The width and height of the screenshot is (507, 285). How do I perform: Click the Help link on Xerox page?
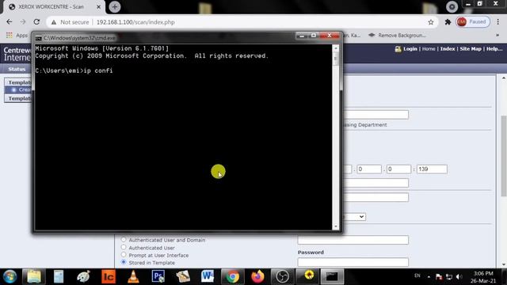click(494, 49)
